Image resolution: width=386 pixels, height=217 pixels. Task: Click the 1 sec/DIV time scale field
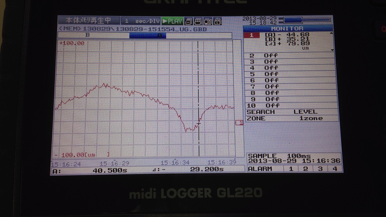[x=141, y=21]
